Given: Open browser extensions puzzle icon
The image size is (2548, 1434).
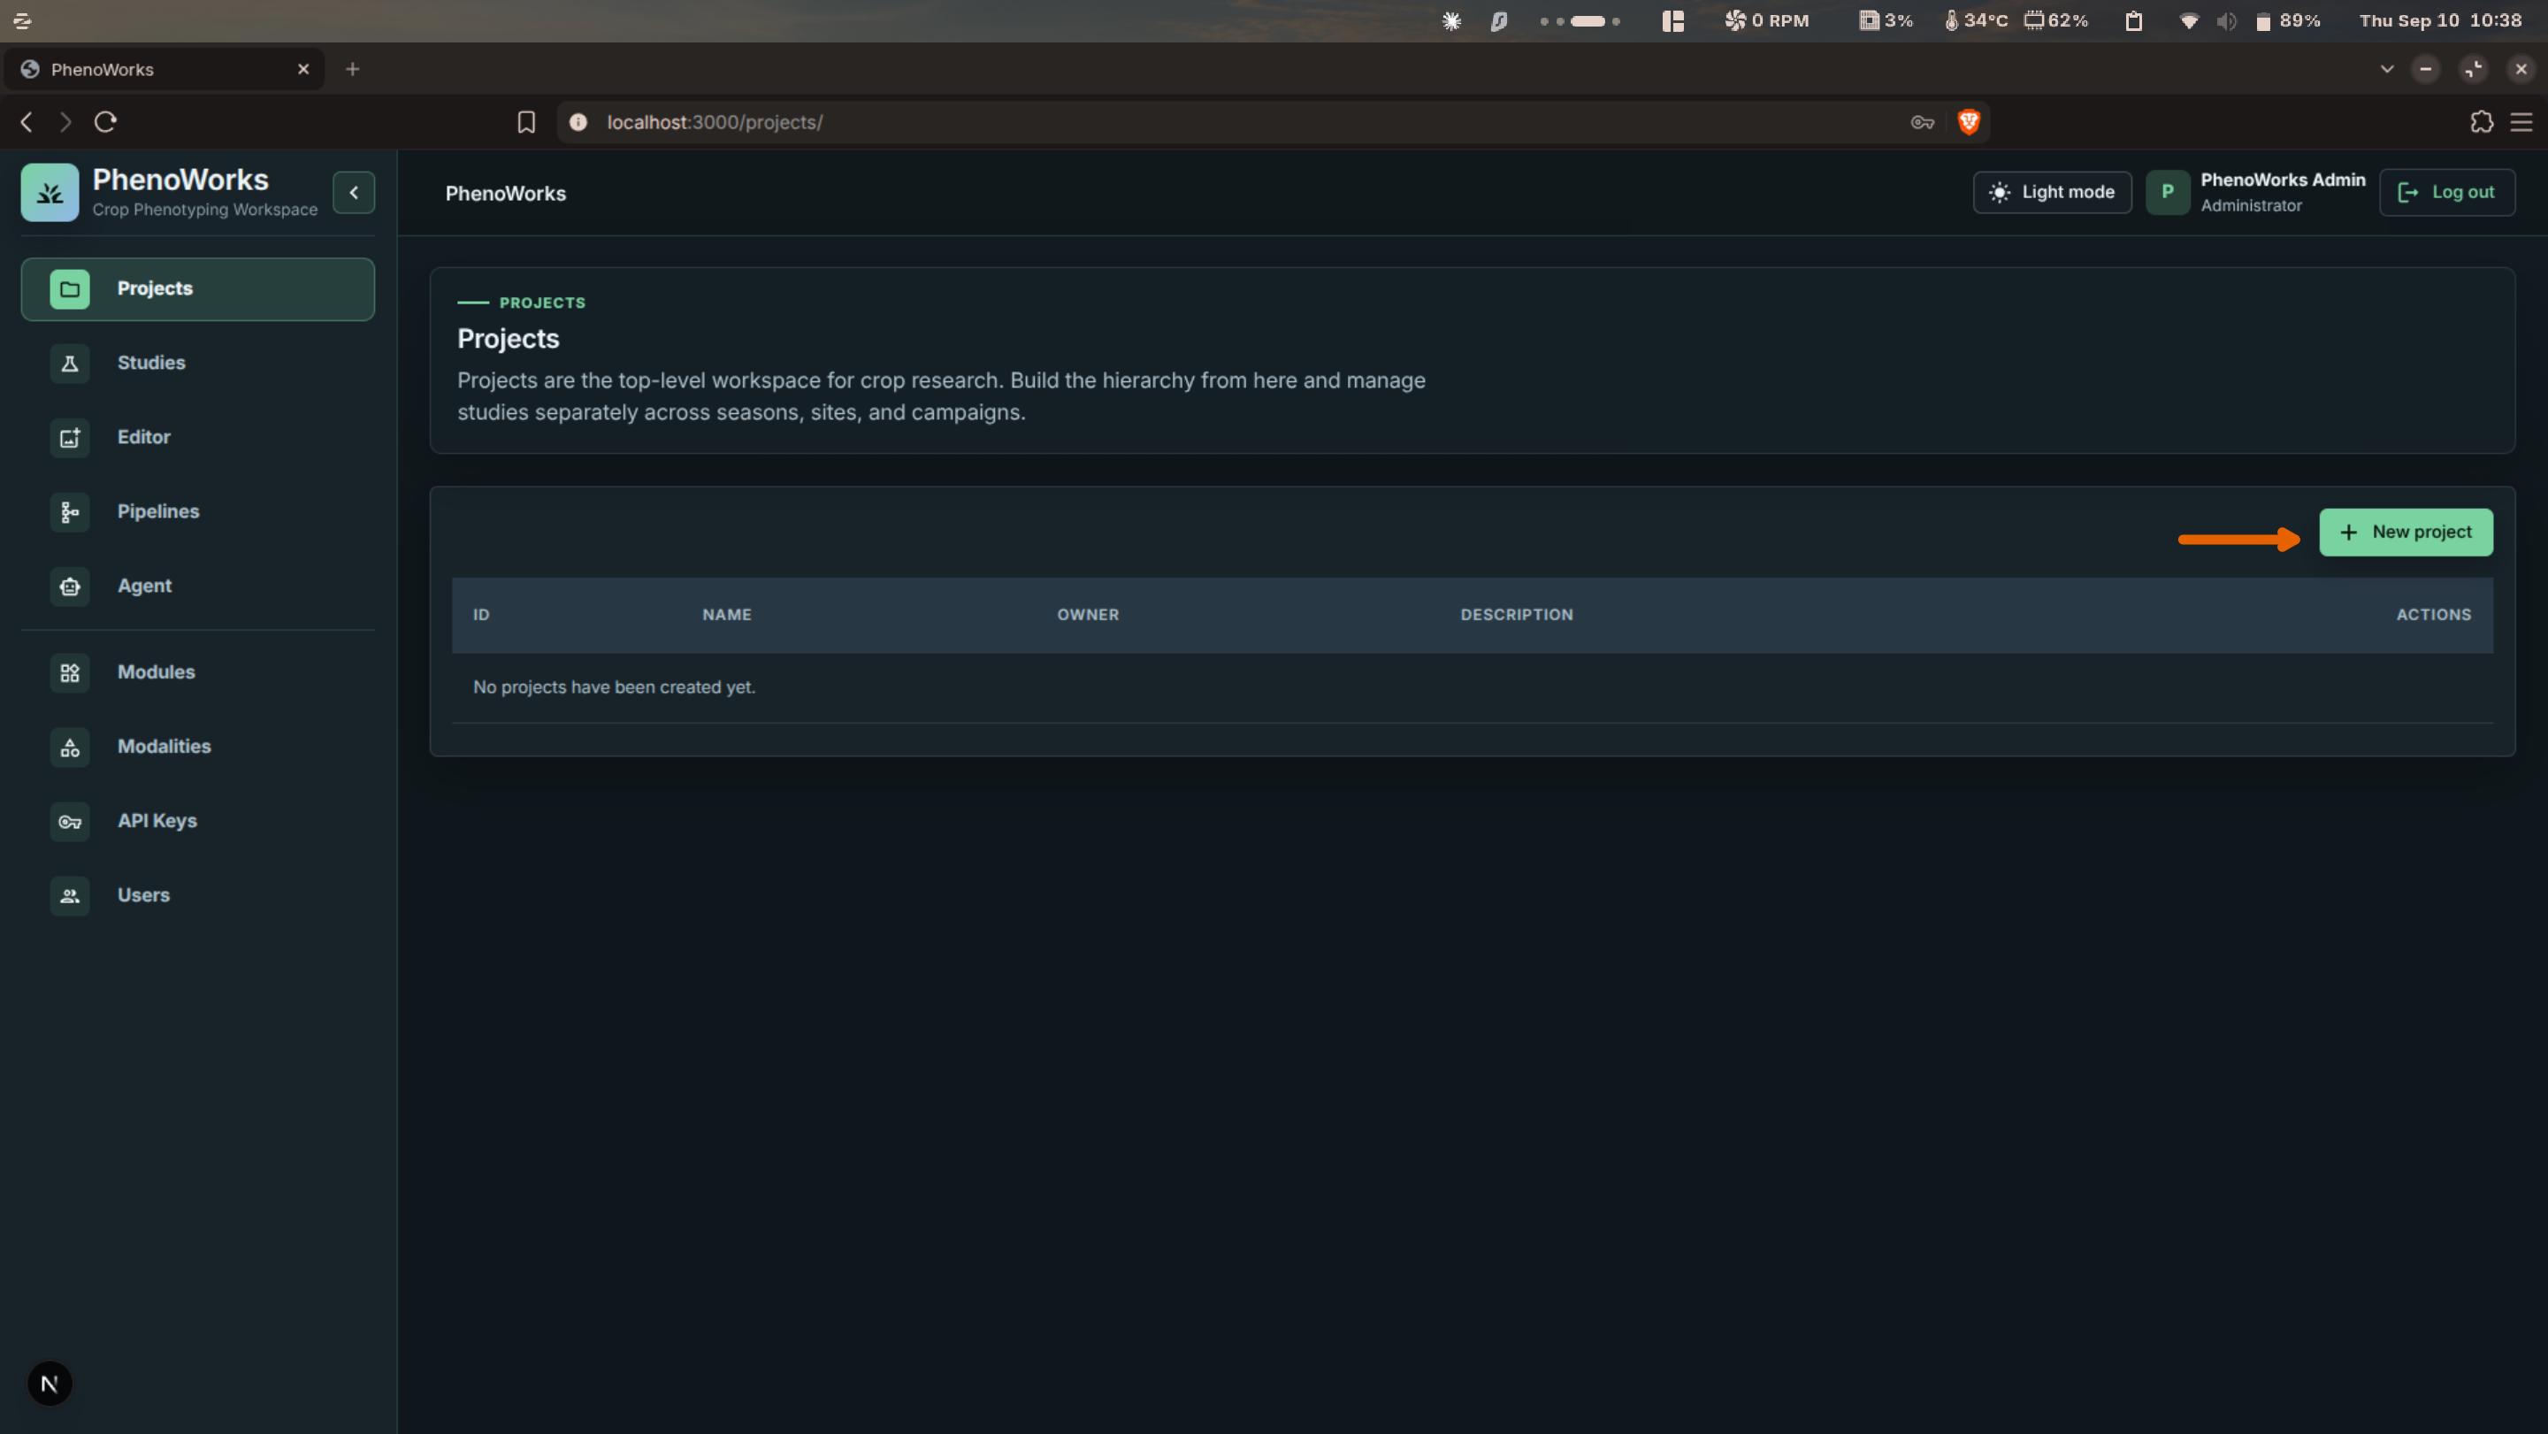Looking at the screenshot, I should click(2482, 122).
